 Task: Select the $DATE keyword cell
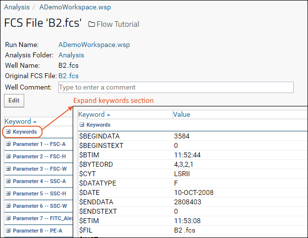89,192
